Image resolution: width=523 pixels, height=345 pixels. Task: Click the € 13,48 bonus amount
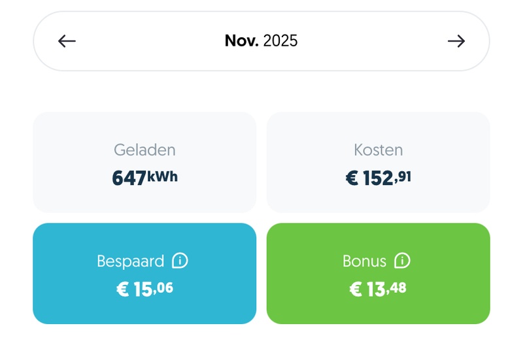(379, 289)
